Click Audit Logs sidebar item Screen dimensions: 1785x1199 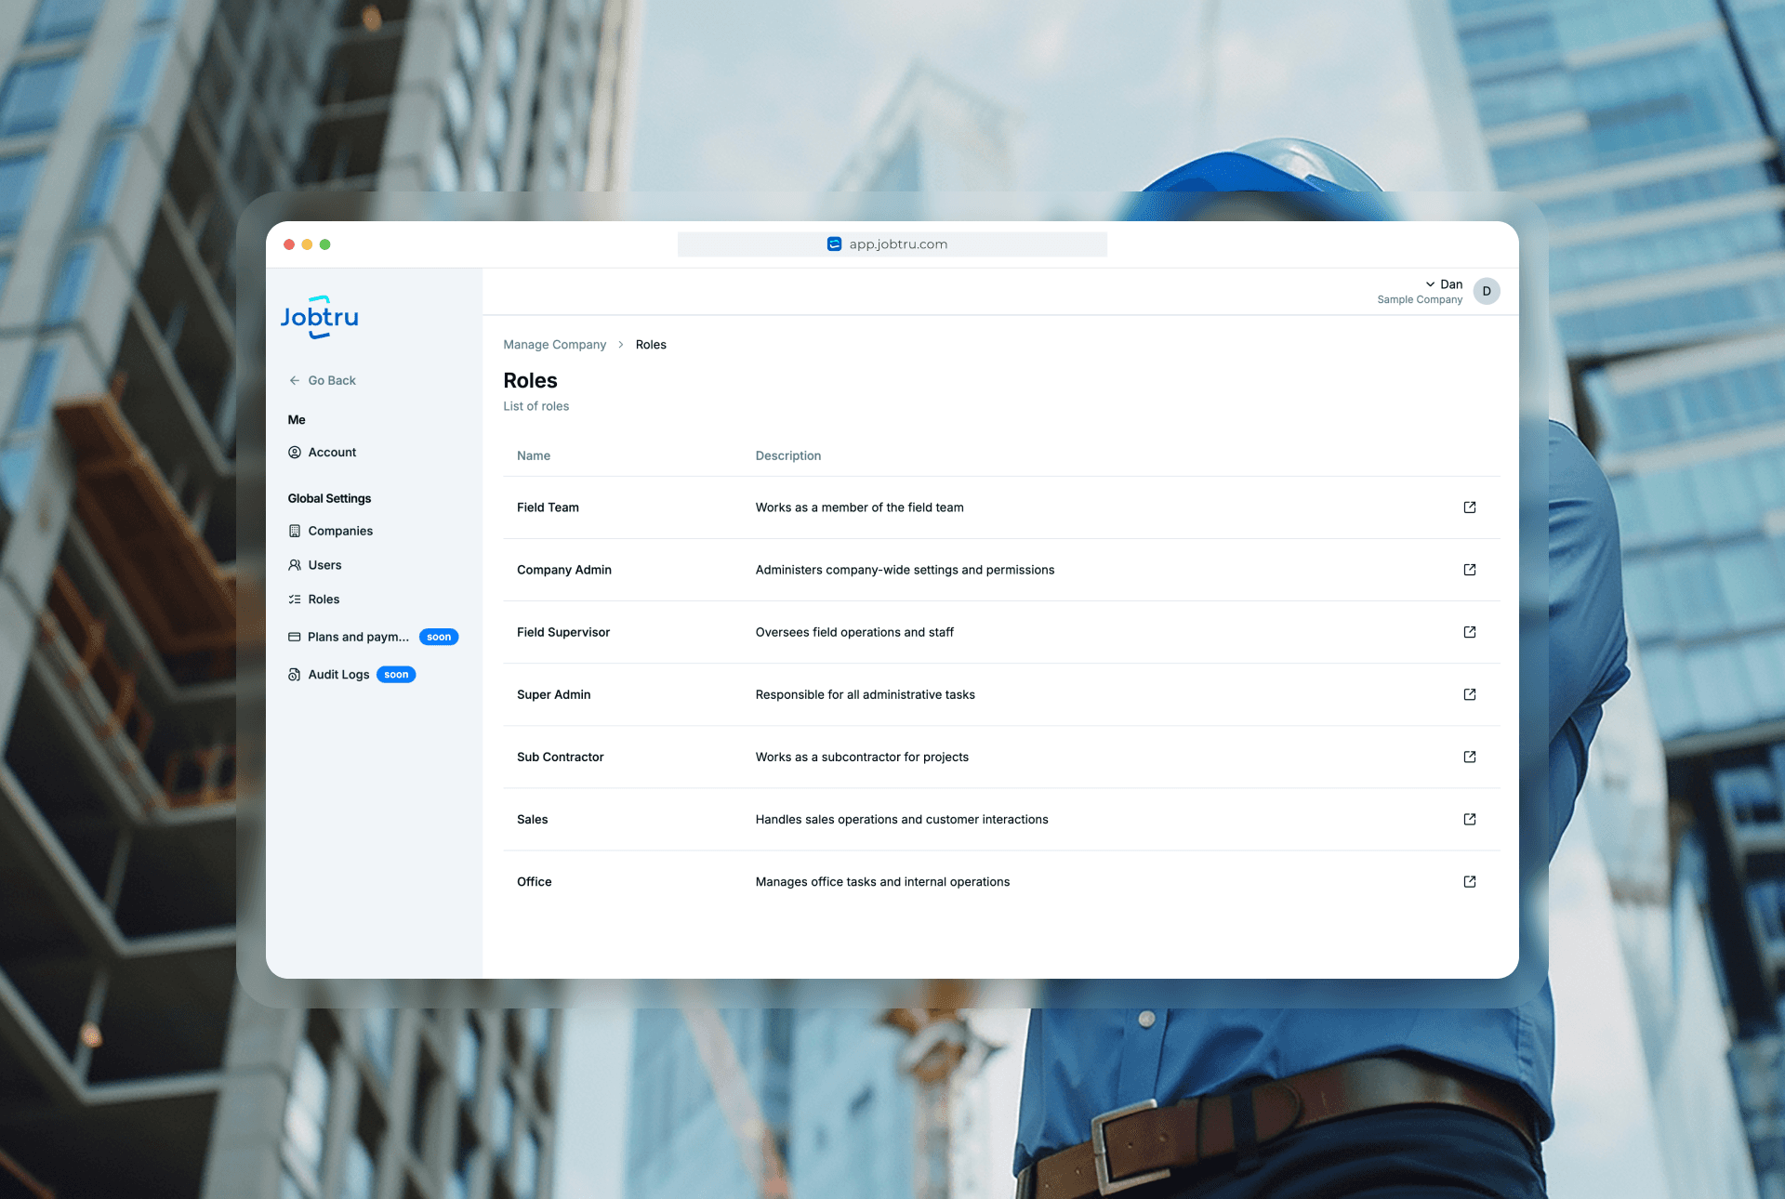(338, 675)
